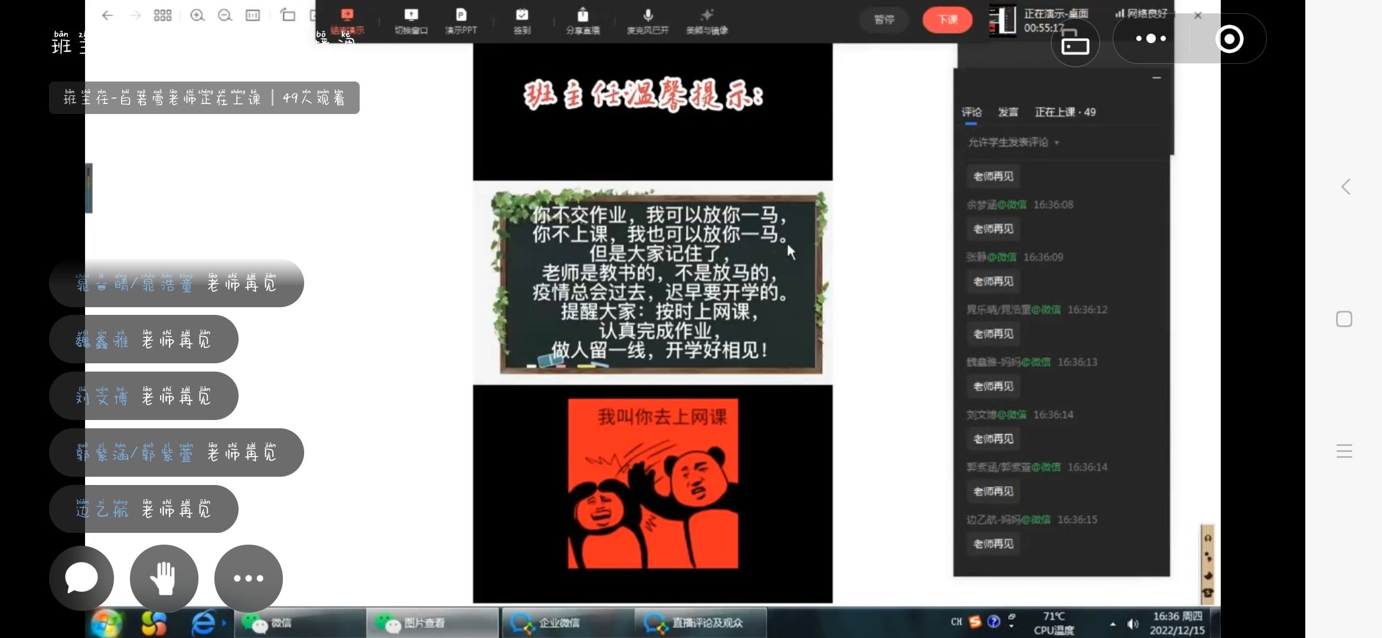This screenshot has width=1382, height=638.
Task: Click the rotate image icon
Action: pos(288,15)
